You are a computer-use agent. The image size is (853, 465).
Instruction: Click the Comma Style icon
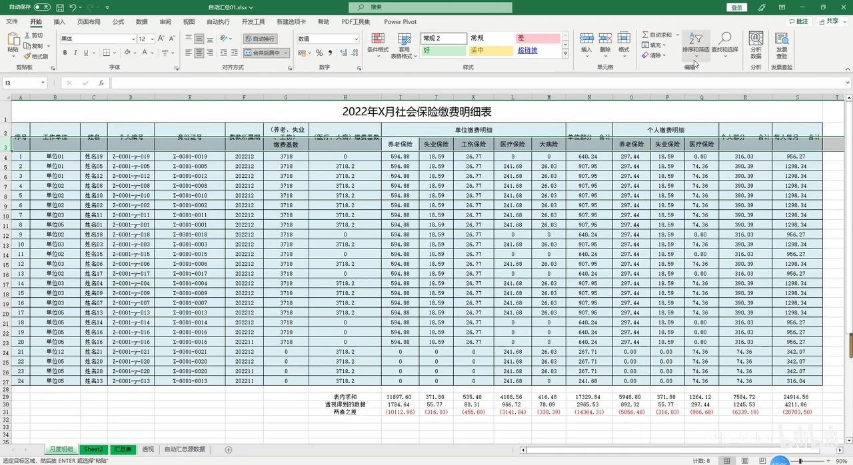point(330,53)
